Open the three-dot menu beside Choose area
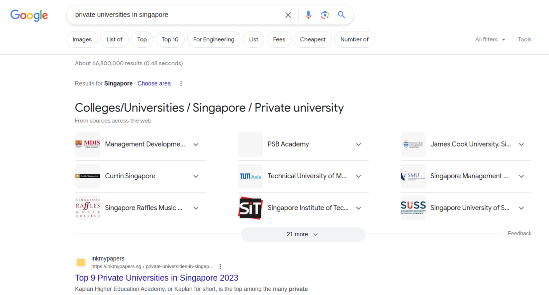 [181, 84]
